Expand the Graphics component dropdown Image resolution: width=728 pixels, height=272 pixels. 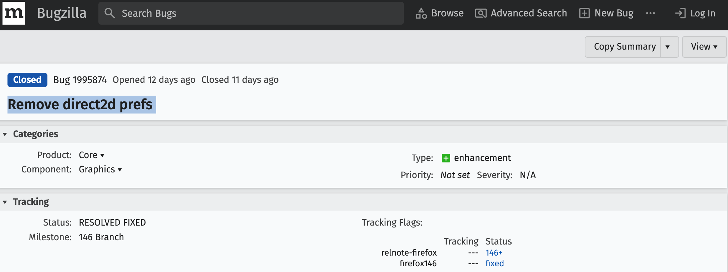100,169
